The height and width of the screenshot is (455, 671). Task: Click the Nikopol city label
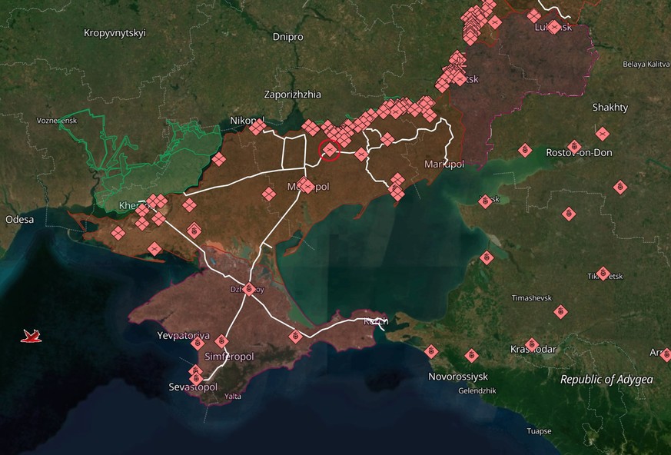point(247,121)
